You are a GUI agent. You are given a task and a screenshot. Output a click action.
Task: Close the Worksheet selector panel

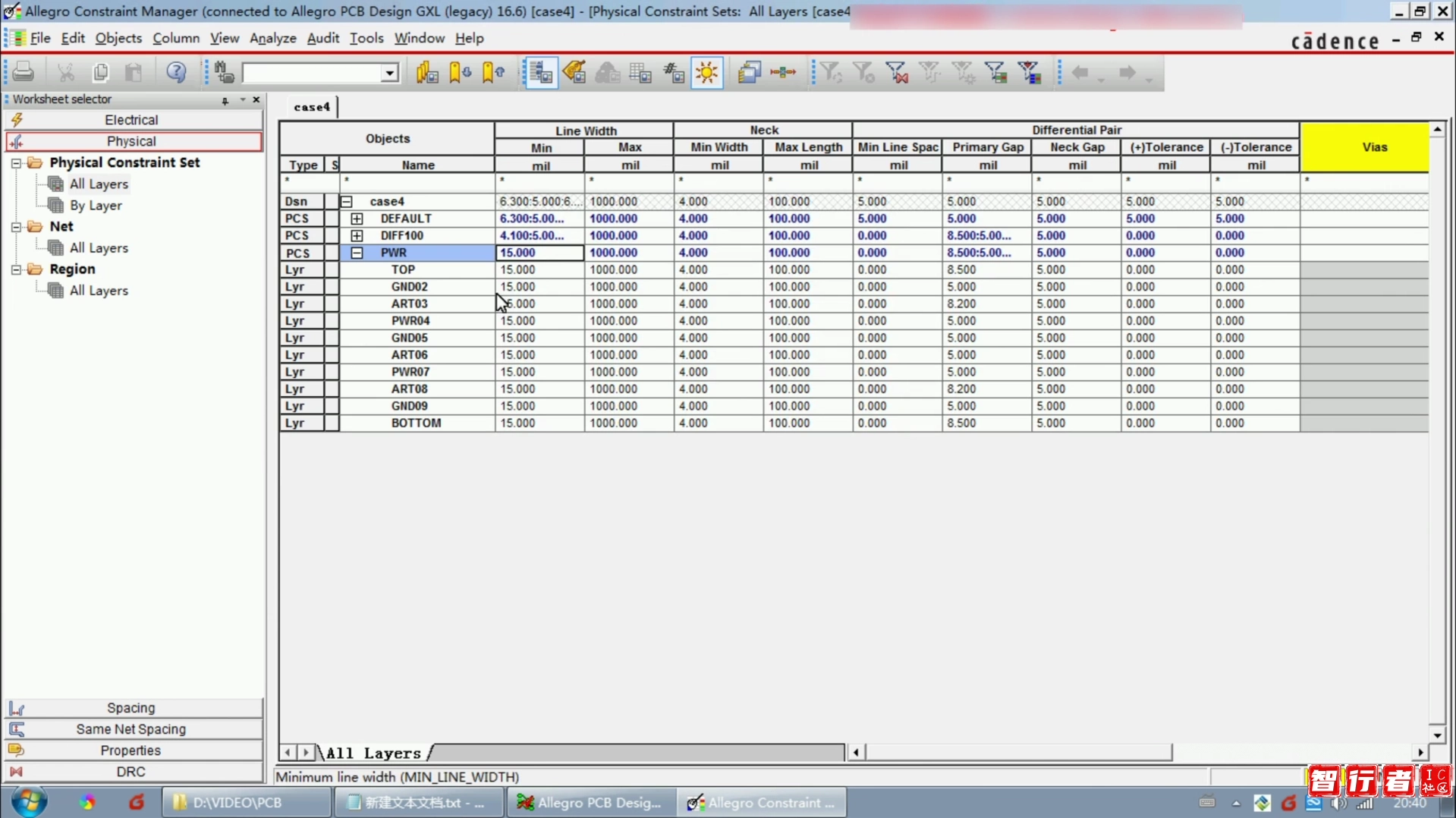click(x=256, y=99)
